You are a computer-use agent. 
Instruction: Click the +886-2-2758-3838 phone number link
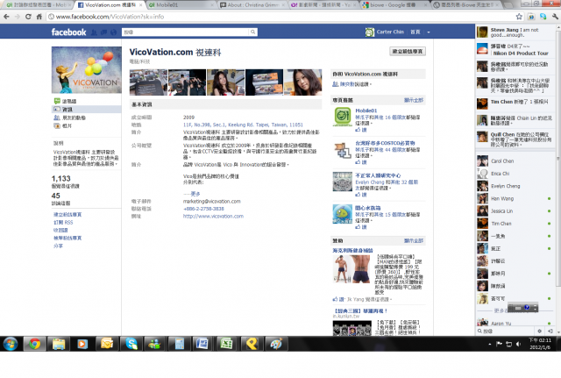(203, 209)
